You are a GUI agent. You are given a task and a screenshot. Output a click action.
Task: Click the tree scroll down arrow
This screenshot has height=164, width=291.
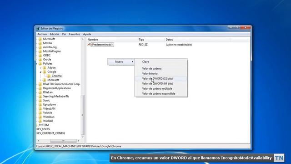point(83,137)
